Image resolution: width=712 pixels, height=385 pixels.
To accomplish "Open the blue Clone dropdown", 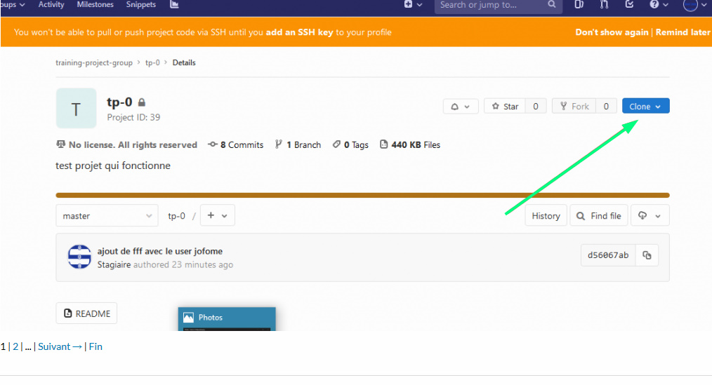I will [x=646, y=106].
